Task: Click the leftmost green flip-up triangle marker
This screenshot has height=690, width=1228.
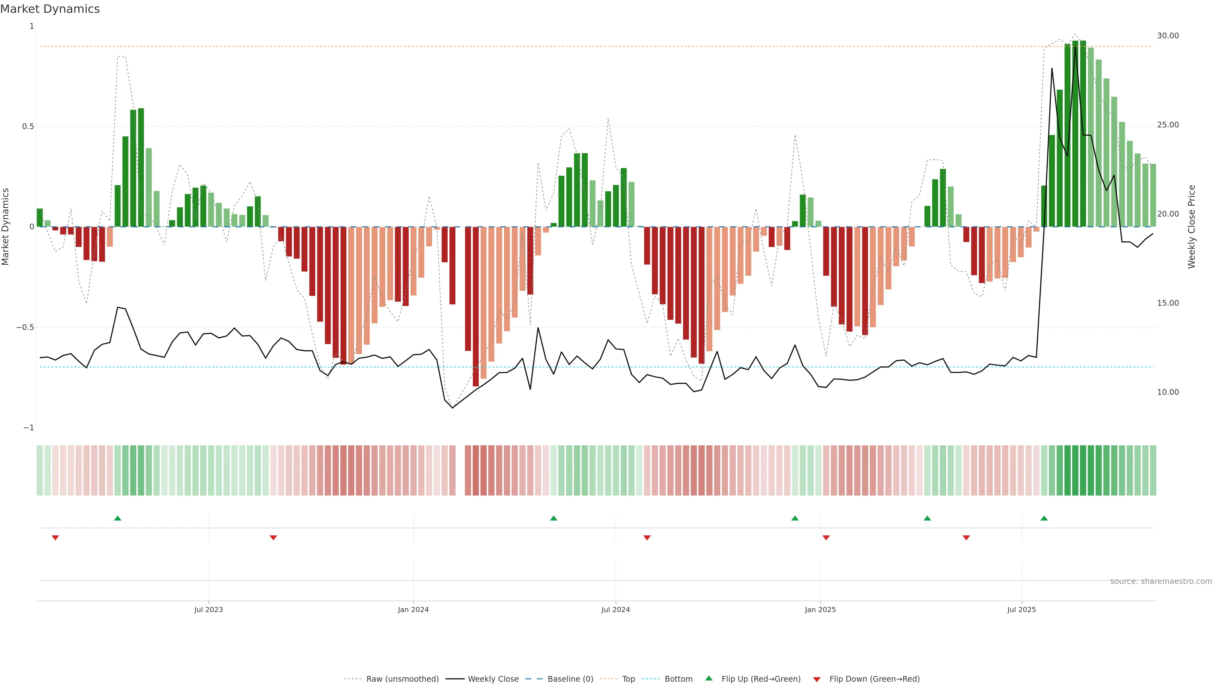Action: click(118, 518)
